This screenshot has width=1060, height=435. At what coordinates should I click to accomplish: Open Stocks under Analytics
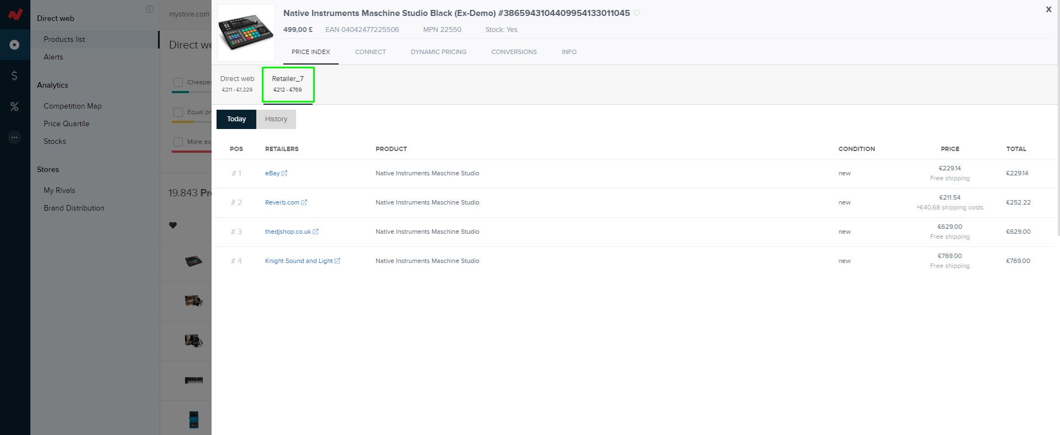(x=55, y=141)
